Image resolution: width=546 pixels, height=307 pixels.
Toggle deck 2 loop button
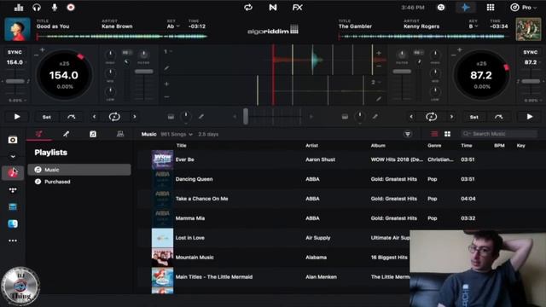(x=431, y=117)
